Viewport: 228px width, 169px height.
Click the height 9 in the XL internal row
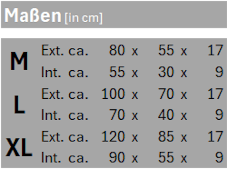[219, 158]
